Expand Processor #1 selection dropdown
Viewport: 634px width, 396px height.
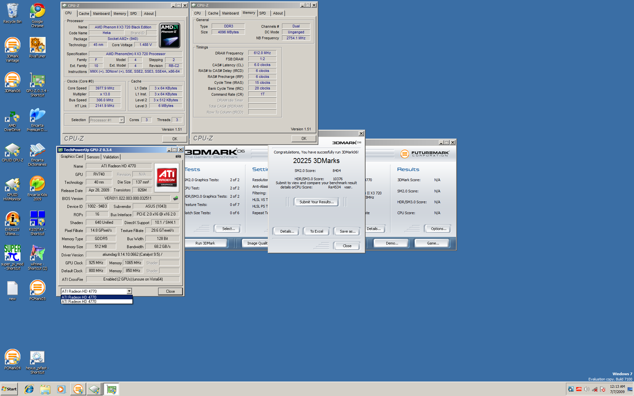[x=122, y=120]
